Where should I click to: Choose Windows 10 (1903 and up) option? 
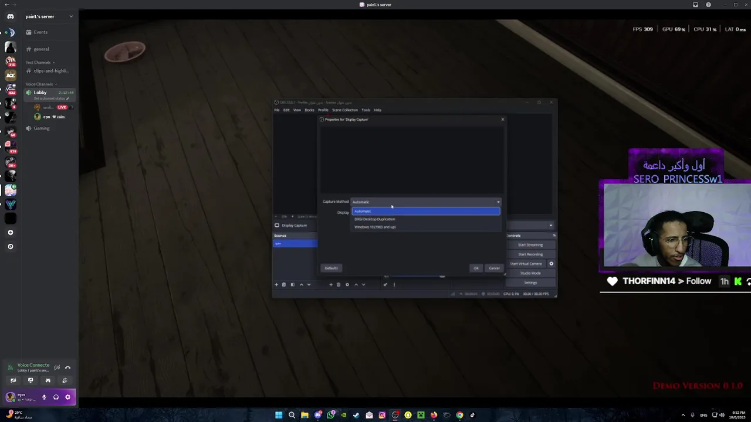tap(426, 227)
